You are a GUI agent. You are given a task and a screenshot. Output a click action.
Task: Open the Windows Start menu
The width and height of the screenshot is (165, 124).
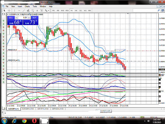(x=4, y=121)
